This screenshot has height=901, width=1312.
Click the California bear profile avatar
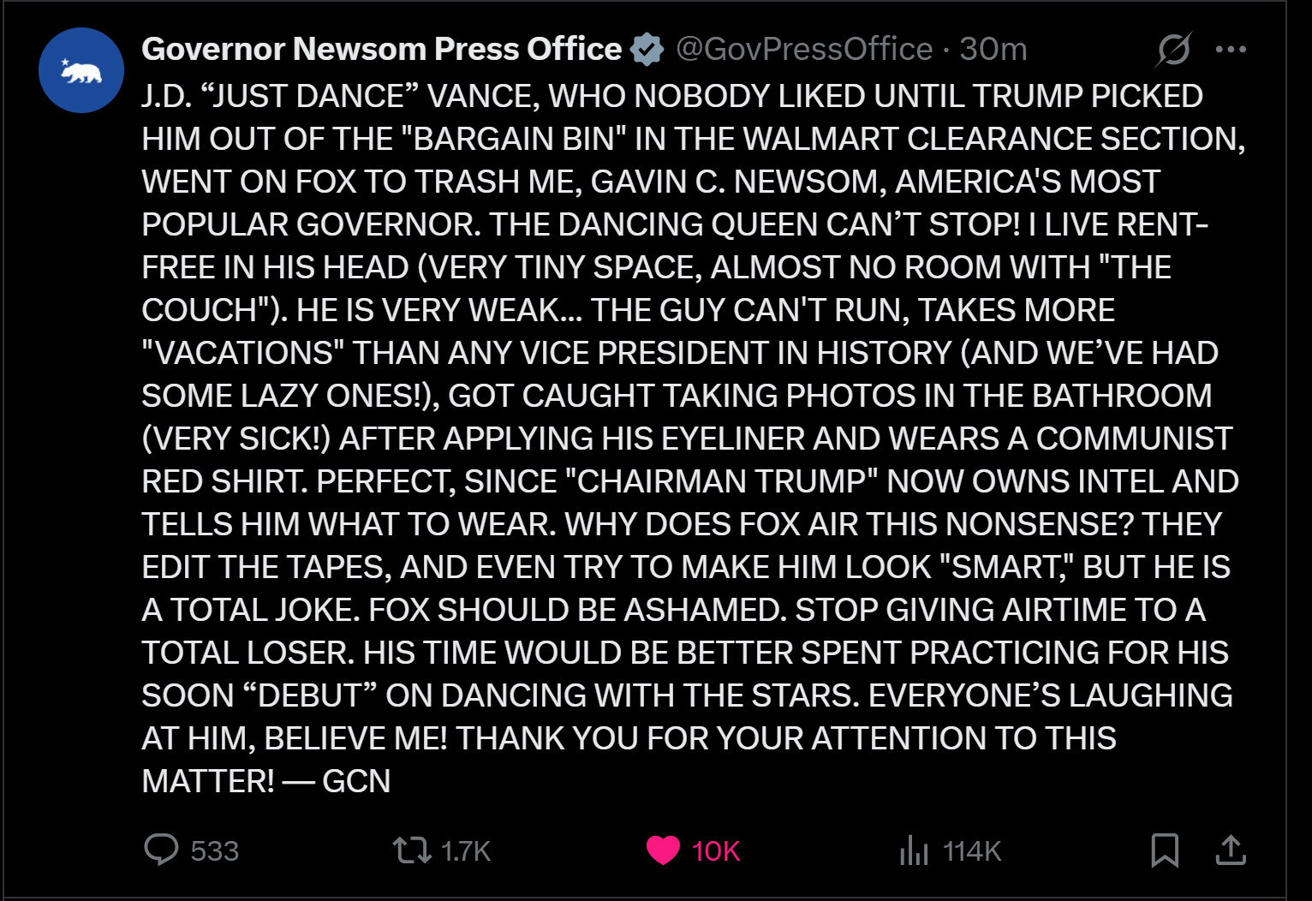click(x=81, y=70)
